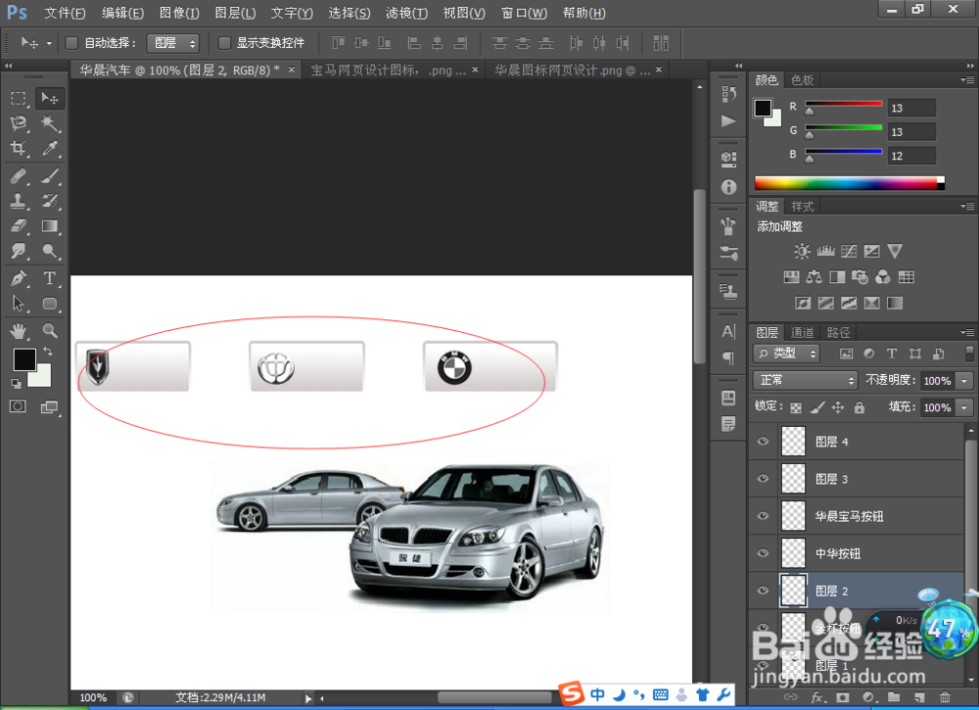Viewport: 979px width, 710px height.
Task: Click the 100% zoom level field
Action: [x=94, y=697]
